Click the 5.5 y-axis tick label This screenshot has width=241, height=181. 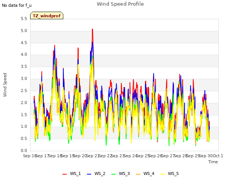click(24, 19)
